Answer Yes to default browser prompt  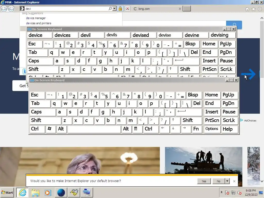pyautogui.click(x=204, y=181)
